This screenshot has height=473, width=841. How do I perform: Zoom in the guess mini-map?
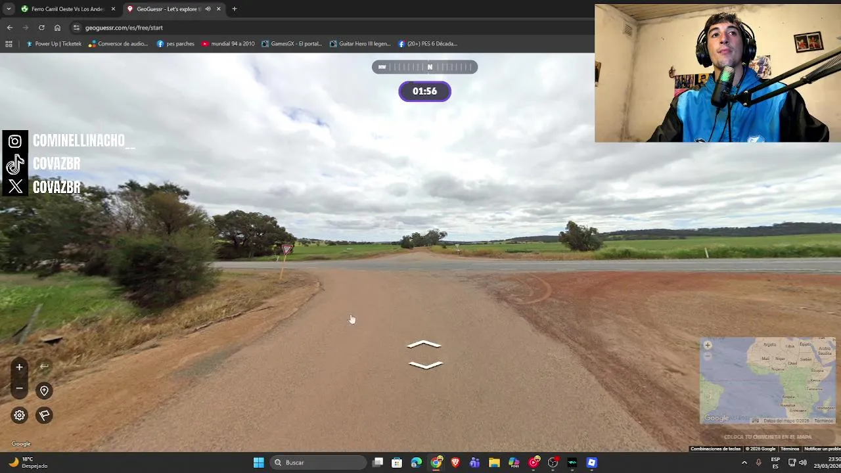click(x=708, y=345)
